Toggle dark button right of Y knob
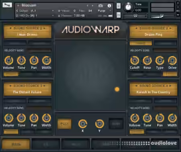 [x=116, y=124]
